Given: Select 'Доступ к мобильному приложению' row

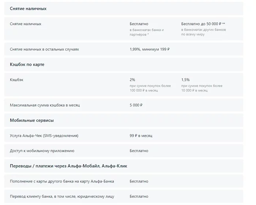Looking at the screenshot, I should 42,151.
